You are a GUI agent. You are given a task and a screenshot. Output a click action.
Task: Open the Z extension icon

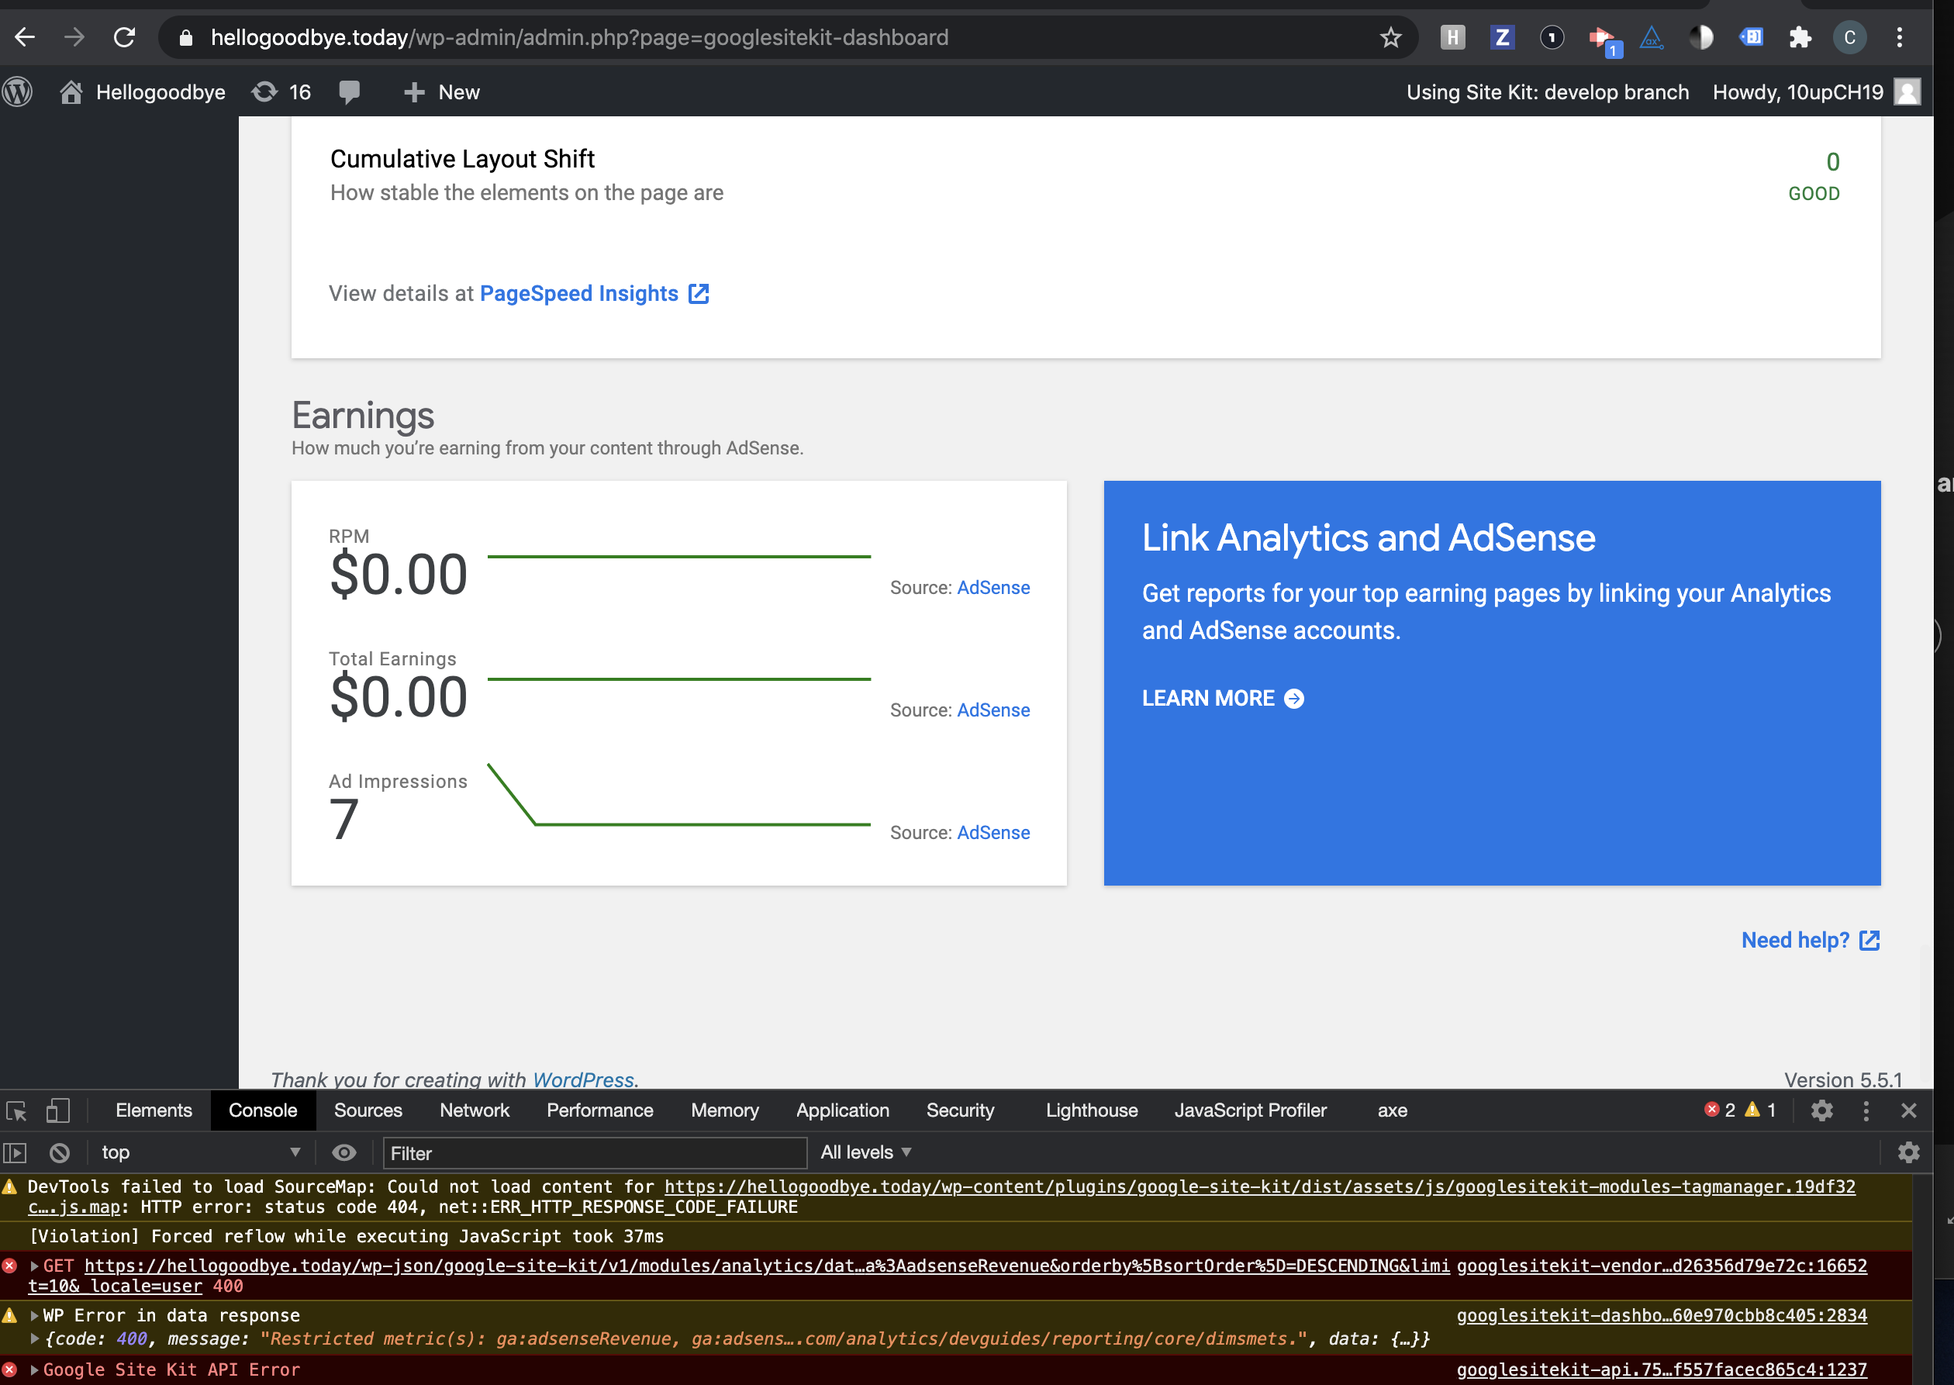point(1502,37)
